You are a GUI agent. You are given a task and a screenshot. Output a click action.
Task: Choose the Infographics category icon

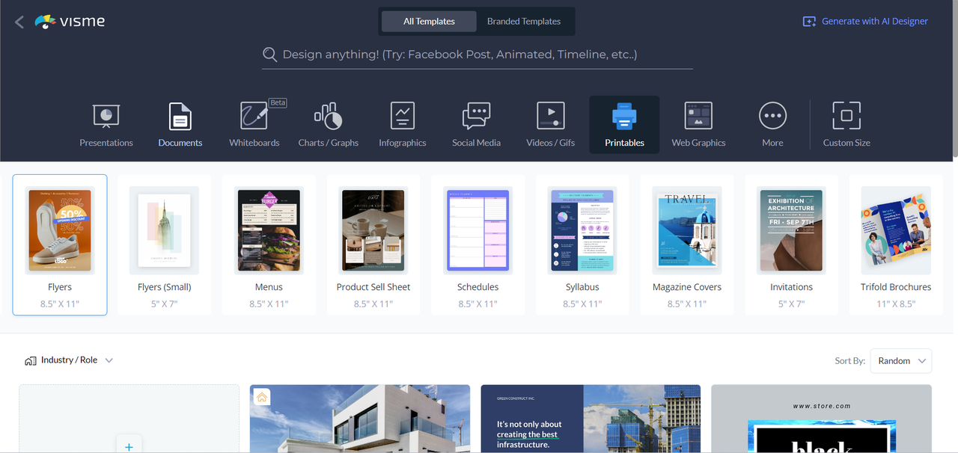tap(403, 117)
